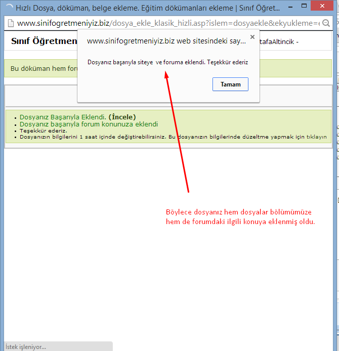Open the 'Dosyanız Başarıyla Eklendi' link
Image resolution: width=339 pixels, height=351 pixels.
(x=63, y=117)
